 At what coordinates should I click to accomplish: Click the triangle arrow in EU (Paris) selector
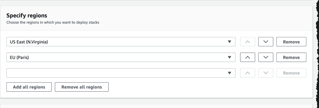(x=229, y=58)
